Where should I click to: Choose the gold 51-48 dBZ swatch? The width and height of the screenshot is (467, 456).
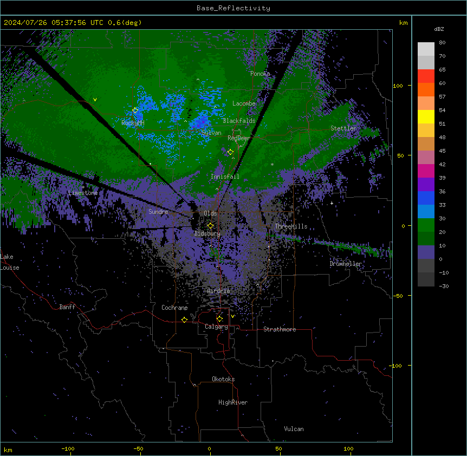click(426, 131)
